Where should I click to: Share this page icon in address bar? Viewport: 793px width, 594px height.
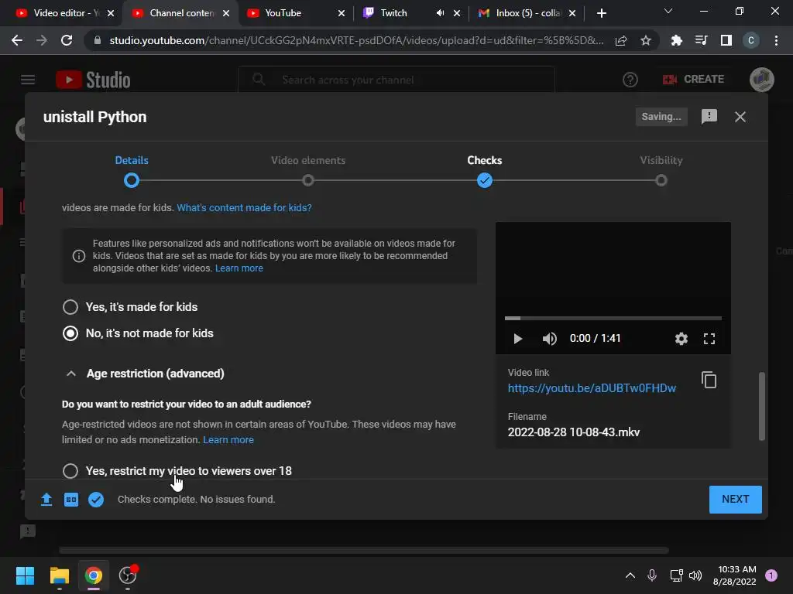621,40
